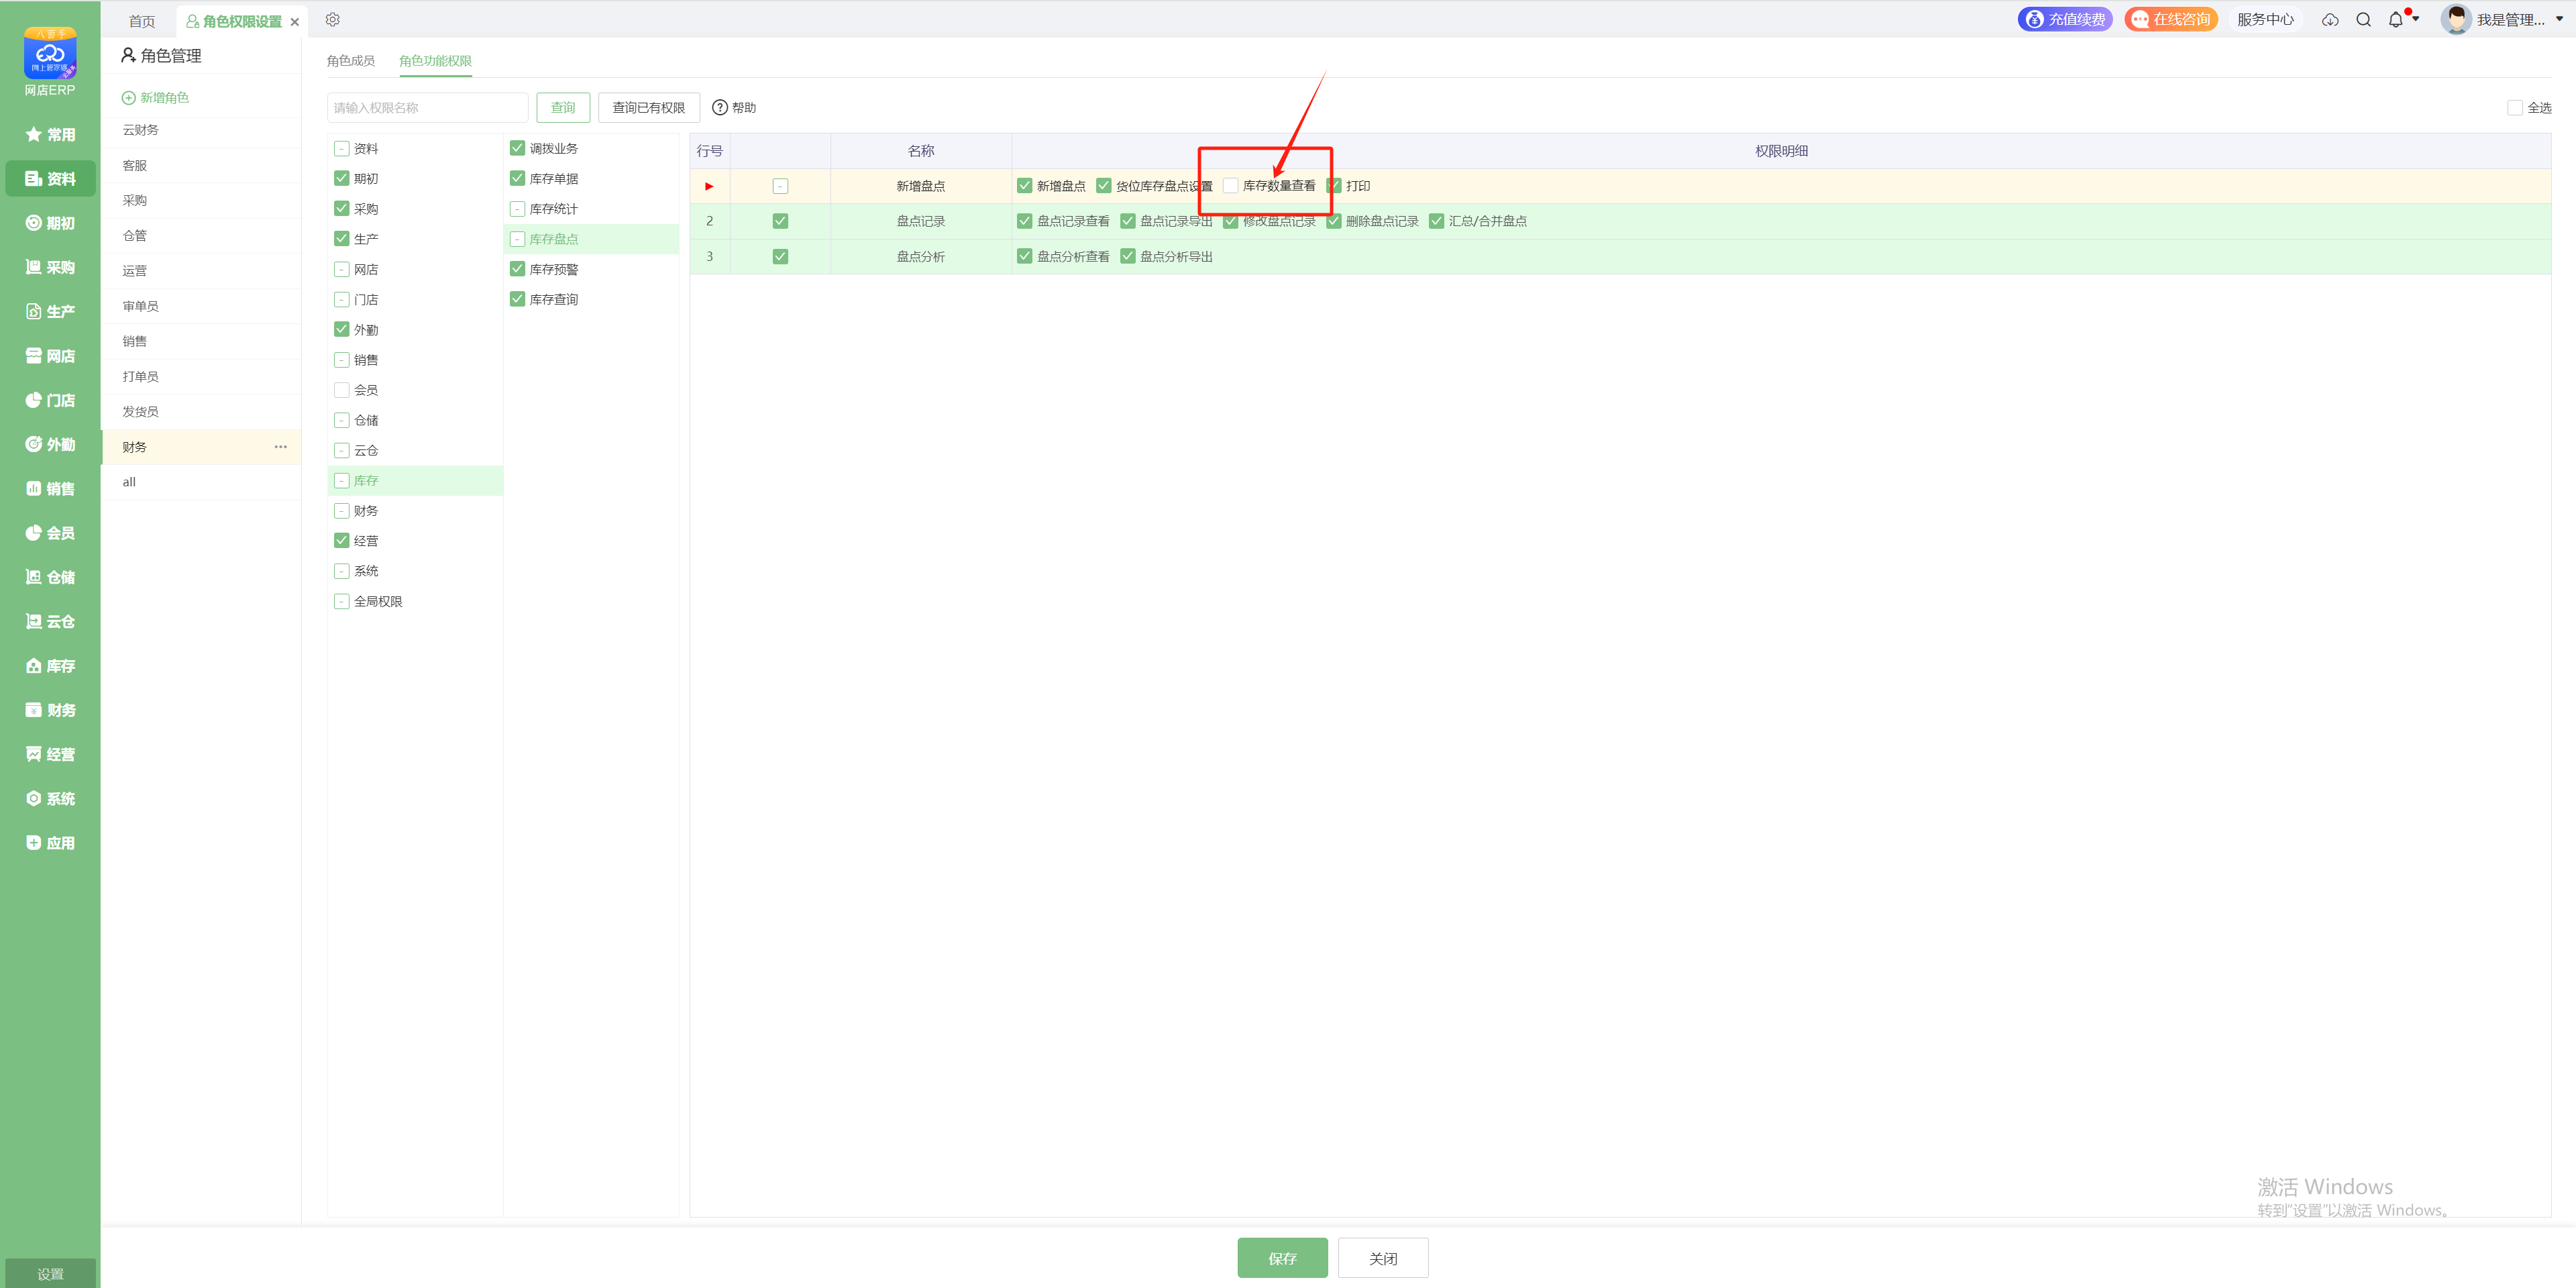Open the 云仓 sidebar module
The image size is (2576, 1288).
pyautogui.click(x=50, y=621)
